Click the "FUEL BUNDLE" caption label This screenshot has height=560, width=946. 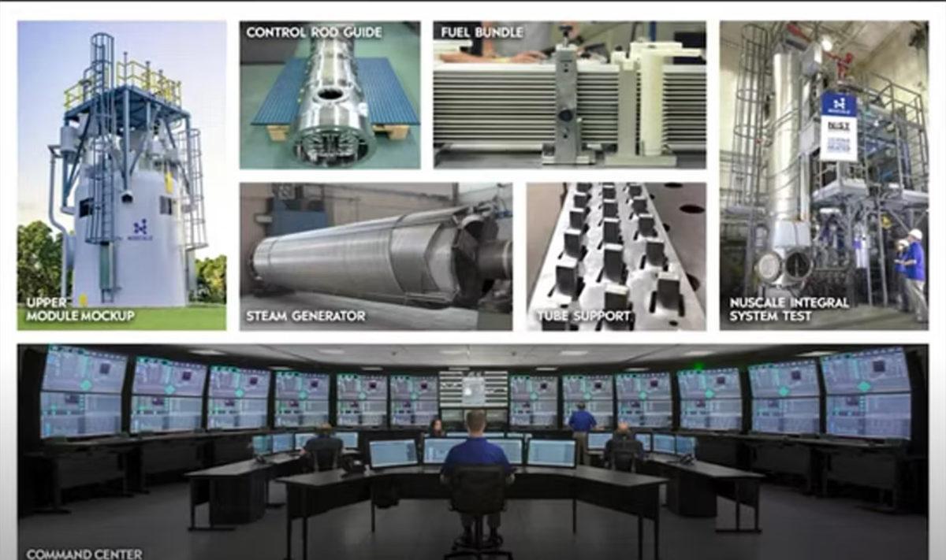point(482,32)
